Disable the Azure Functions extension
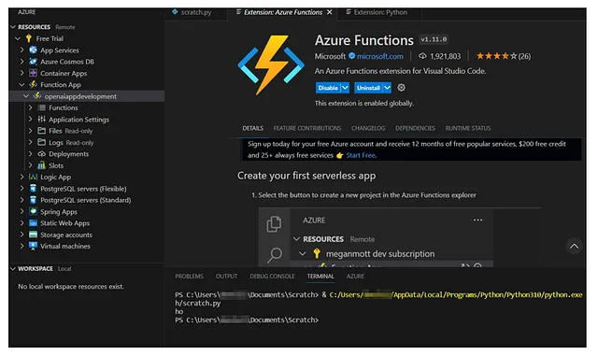 coord(328,88)
